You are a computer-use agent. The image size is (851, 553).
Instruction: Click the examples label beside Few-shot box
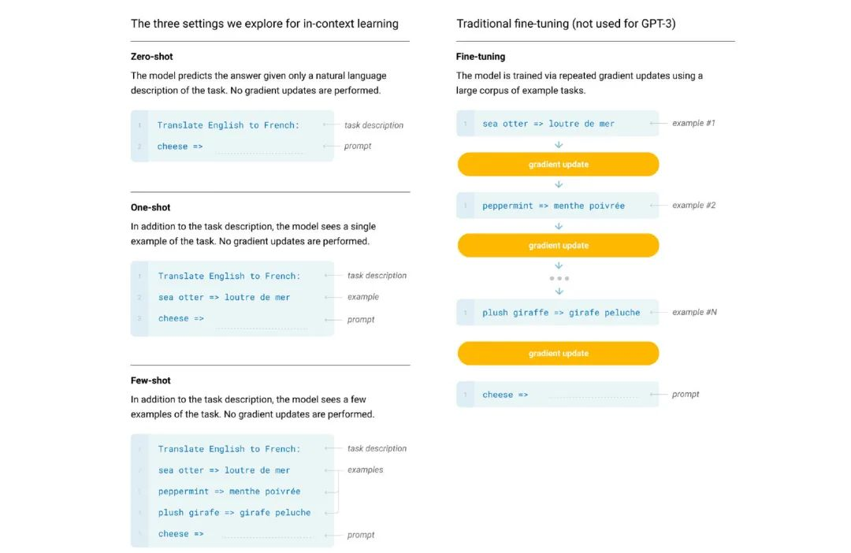coord(366,469)
